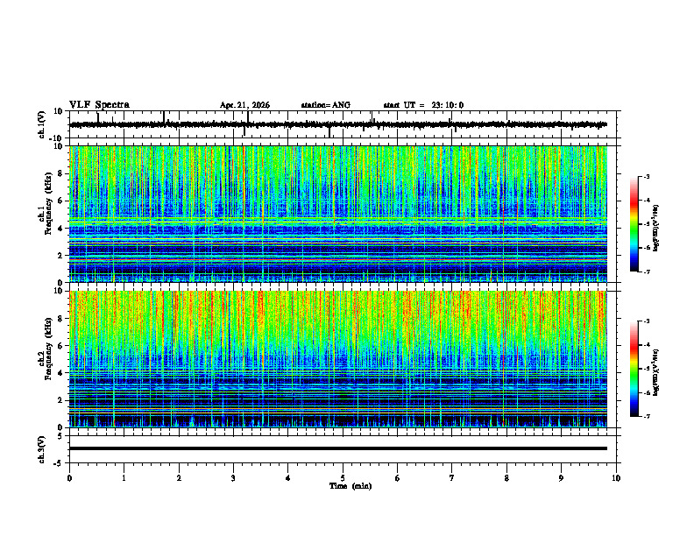Click the ch.2 spectrogram color scale bar
The width and height of the screenshot is (694, 536).
click(634, 369)
